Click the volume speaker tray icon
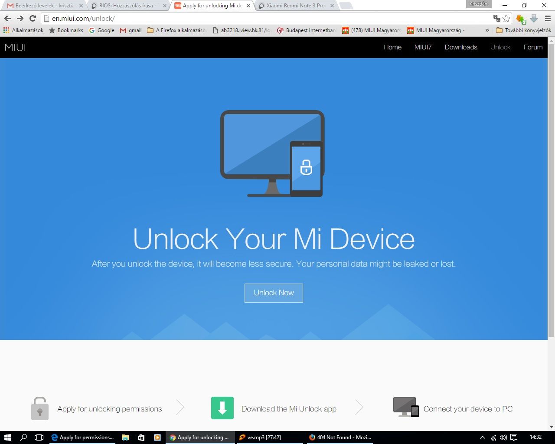555x444 pixels. point(503,437)
